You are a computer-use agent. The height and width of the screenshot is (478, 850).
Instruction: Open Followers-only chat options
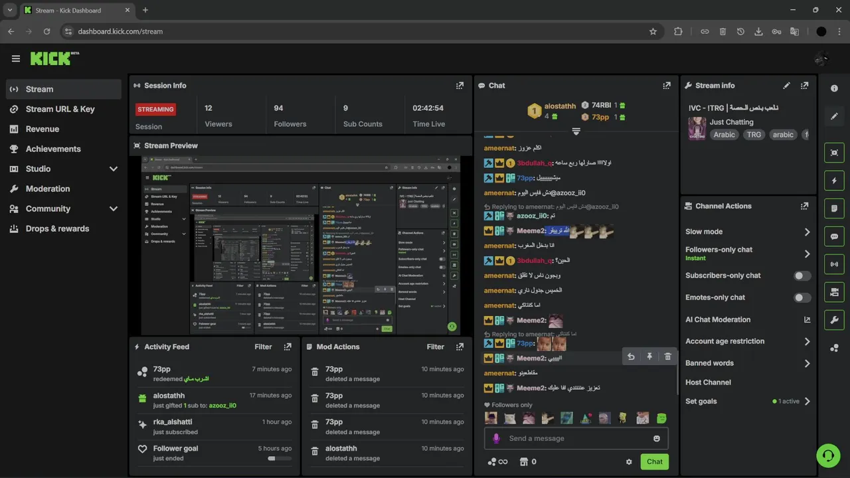click(x=748, y=254)
